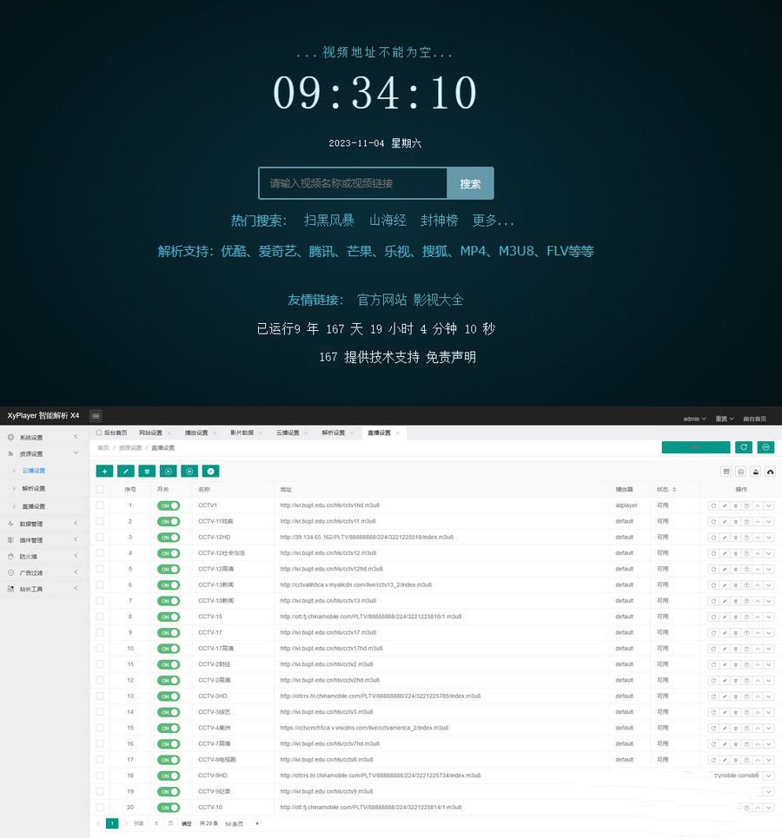The height and width of the screenshot is (838, 782).
Task: Click the trash delete icon in the toolbar
Action: tap(146, 470)
